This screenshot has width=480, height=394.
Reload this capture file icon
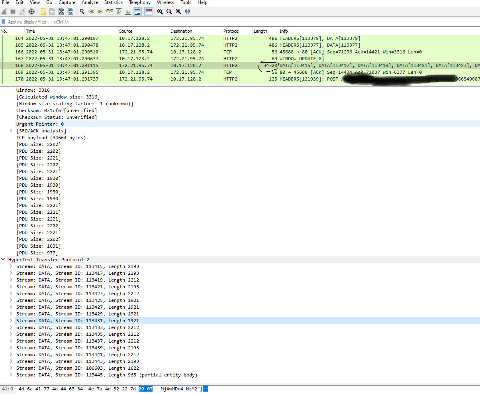pos(71,12)
